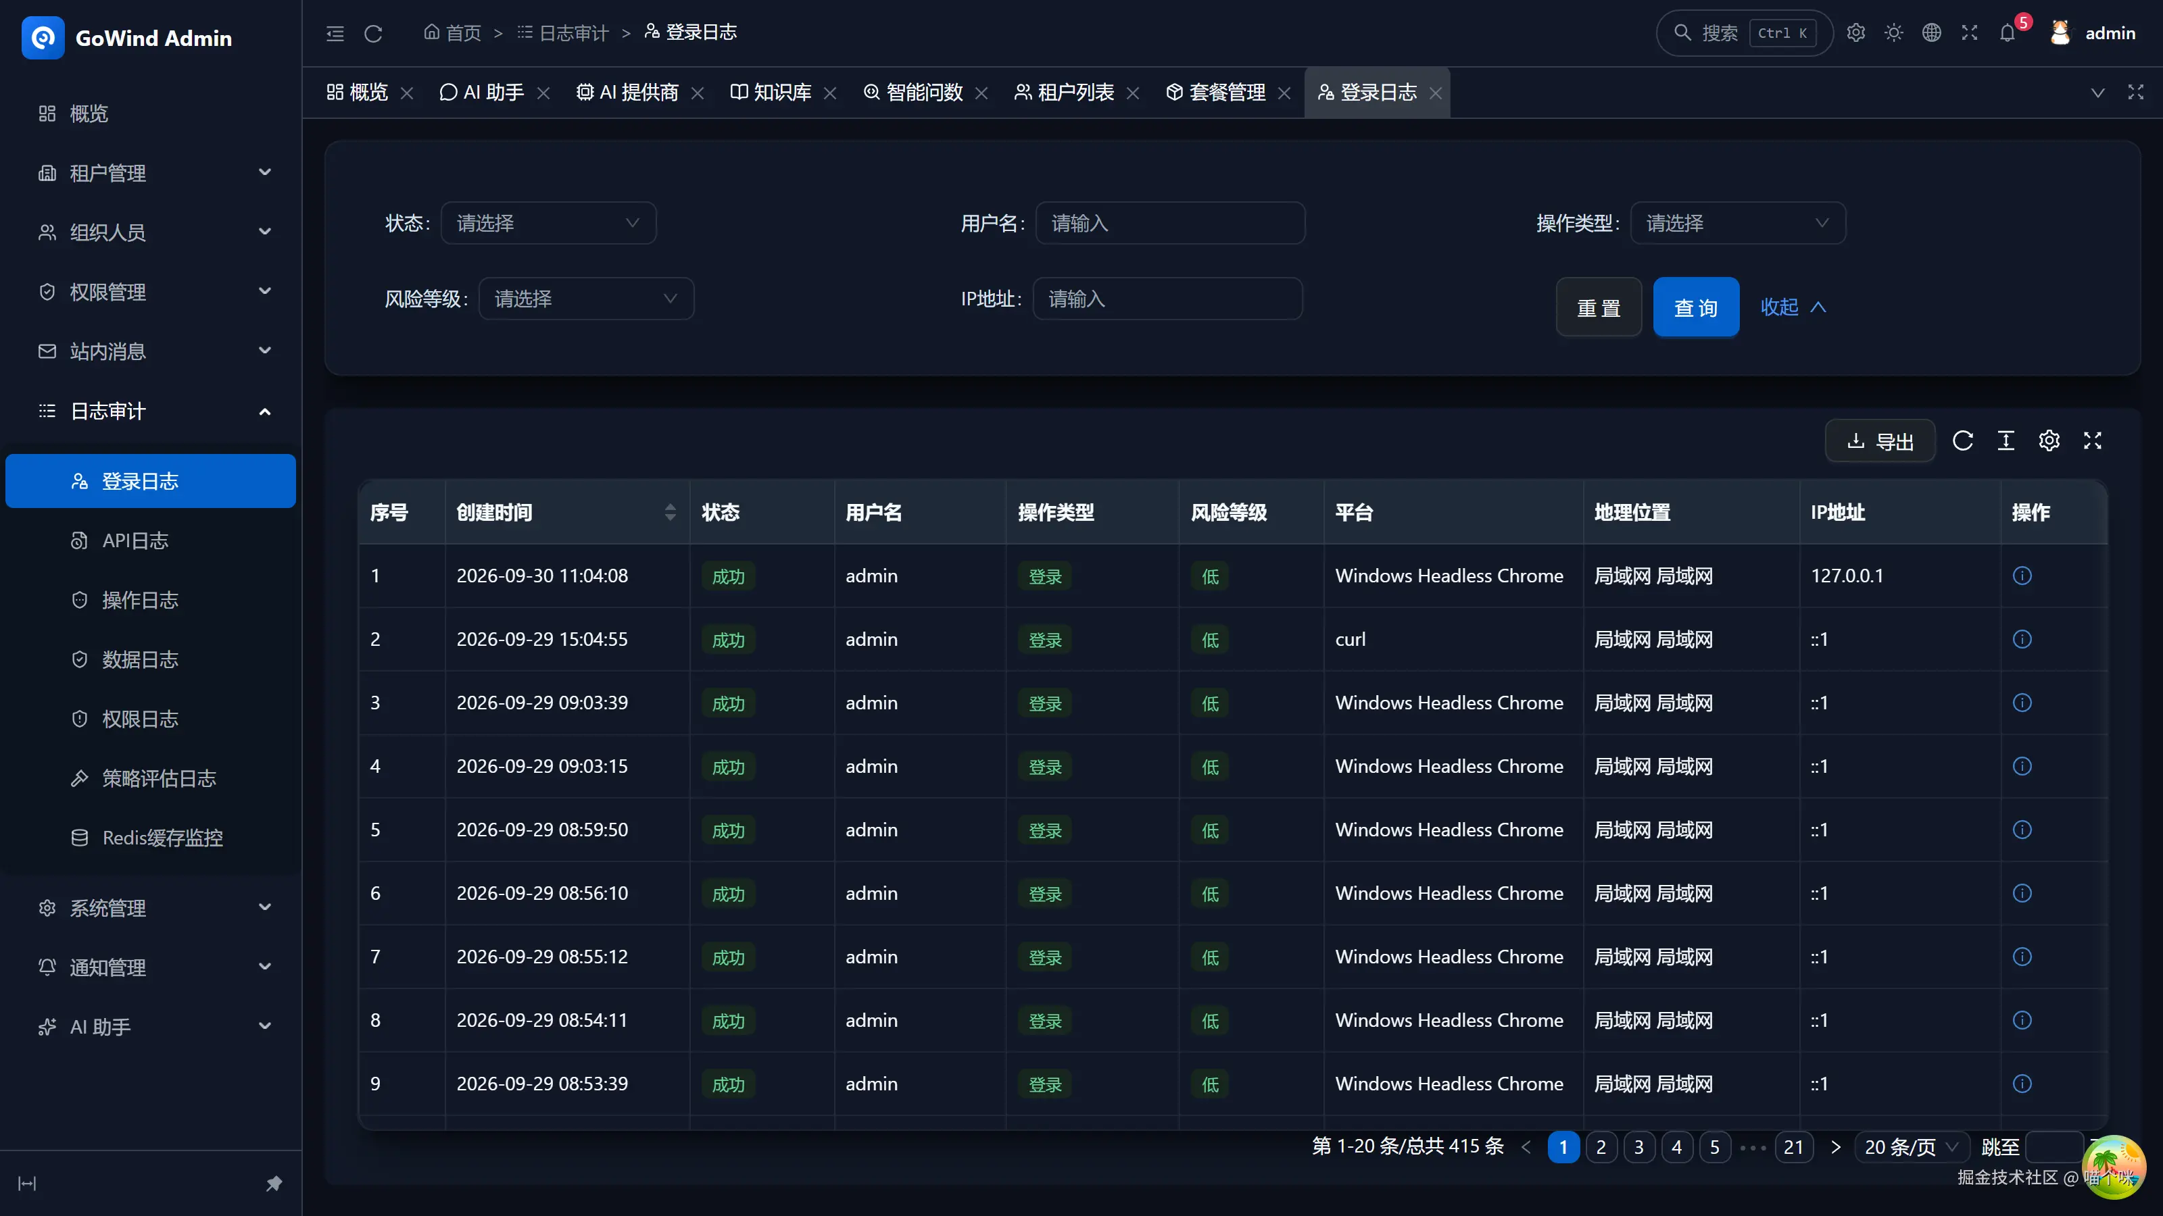This screenshot has height=1216, width=2163.
Task: Open the 风险等级 risk level dropdown
Action: point(586,299)
